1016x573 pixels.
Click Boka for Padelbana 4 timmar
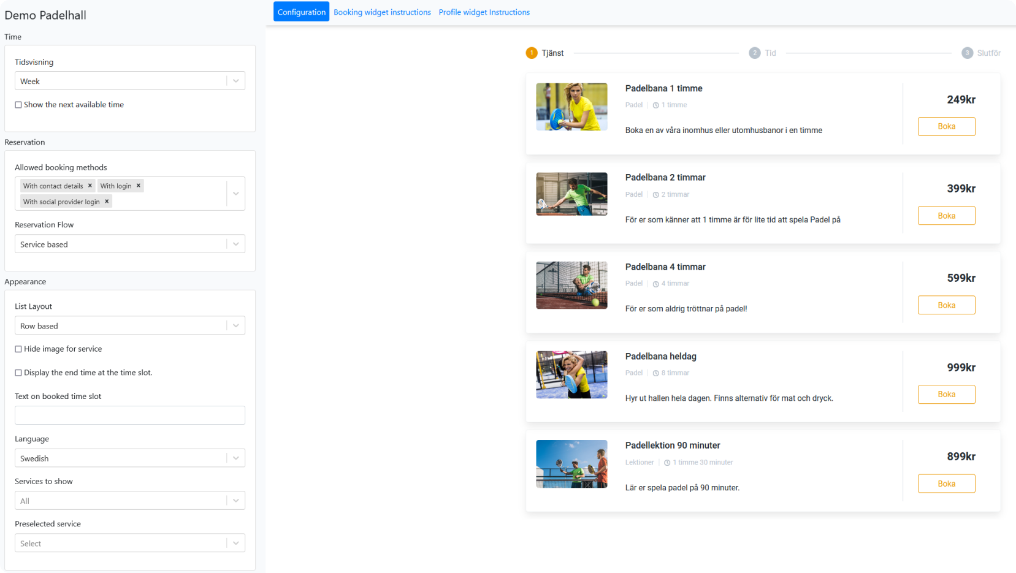coord(947,305)
